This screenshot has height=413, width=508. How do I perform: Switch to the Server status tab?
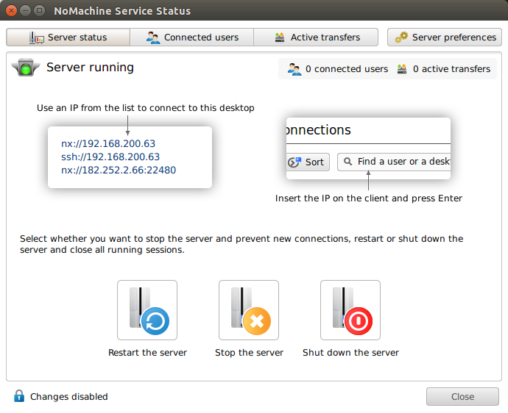click(x=68, y=37)
